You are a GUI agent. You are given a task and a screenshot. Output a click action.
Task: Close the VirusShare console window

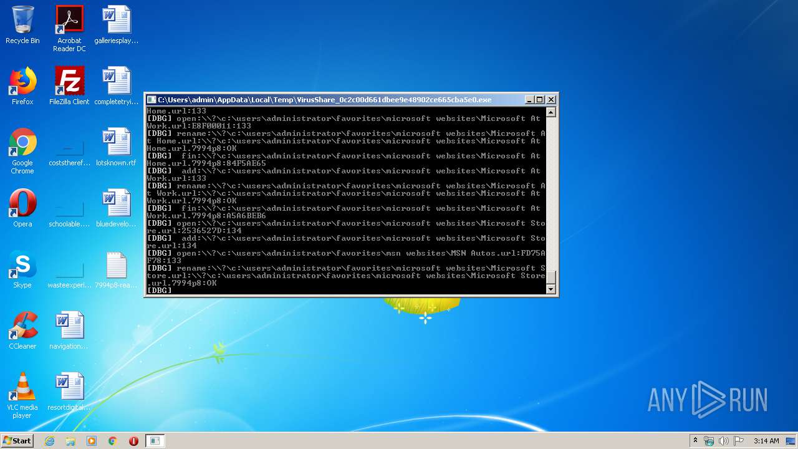click(551, 100)
